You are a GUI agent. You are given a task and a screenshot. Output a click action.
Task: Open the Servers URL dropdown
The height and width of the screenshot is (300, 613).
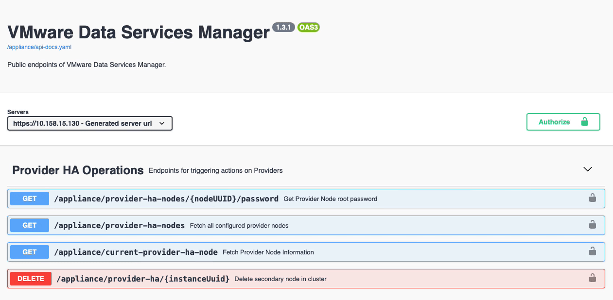pos(90,123)
